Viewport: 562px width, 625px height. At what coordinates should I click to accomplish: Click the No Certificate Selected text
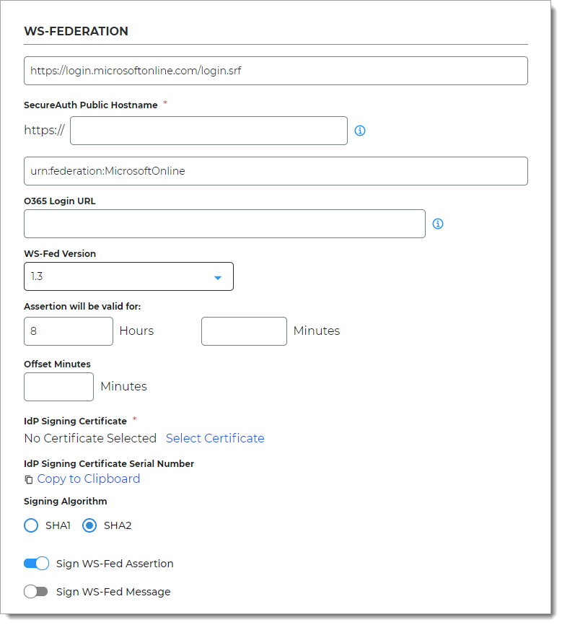(89, 438)
